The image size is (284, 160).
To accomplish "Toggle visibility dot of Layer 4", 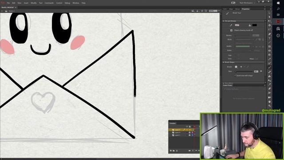I will click(x=187, y=132).
